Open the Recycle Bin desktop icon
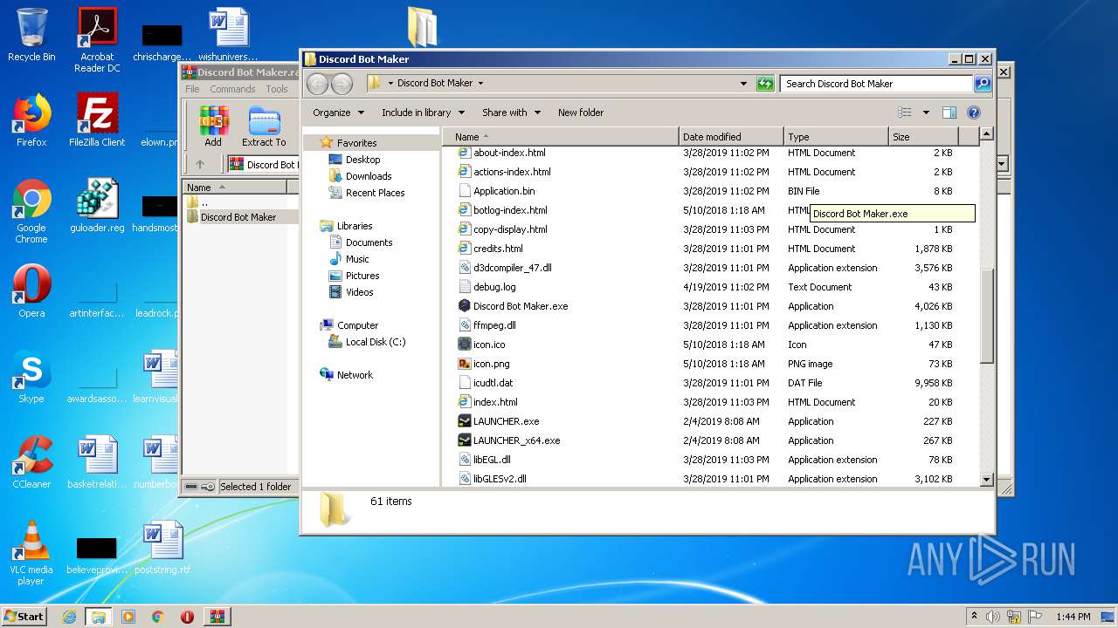This screenshot has width=1118, height=628. coord(31,35)
